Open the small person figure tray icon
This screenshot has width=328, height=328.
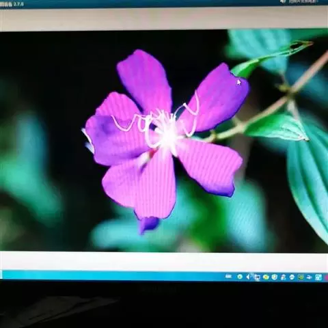(283, 277)
